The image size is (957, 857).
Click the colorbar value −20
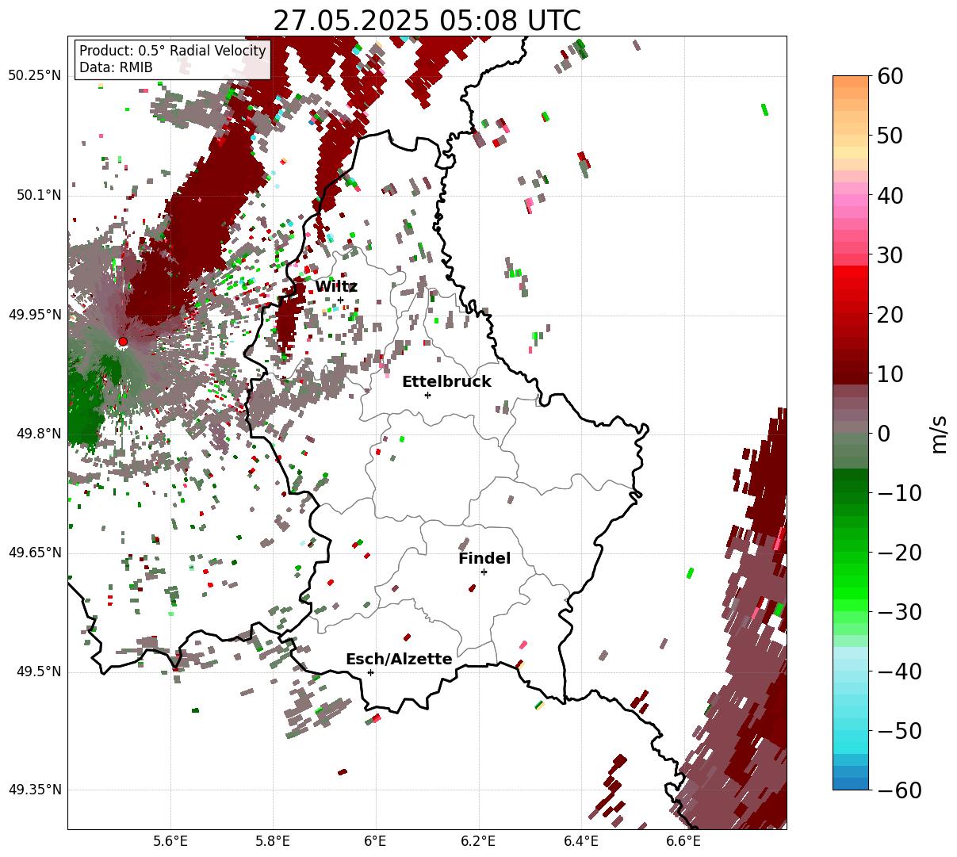tap(899, 552)
